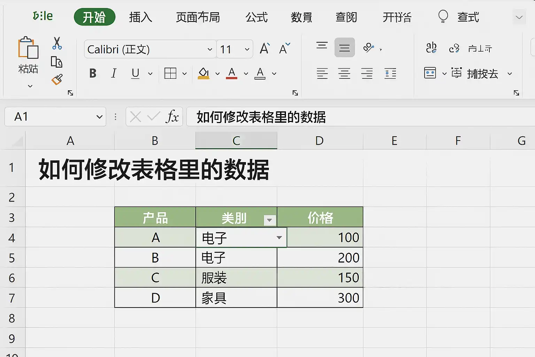This screenshot has width=535, height=357.
Task: Select the format painter brush icon
Action: (57, 79)
